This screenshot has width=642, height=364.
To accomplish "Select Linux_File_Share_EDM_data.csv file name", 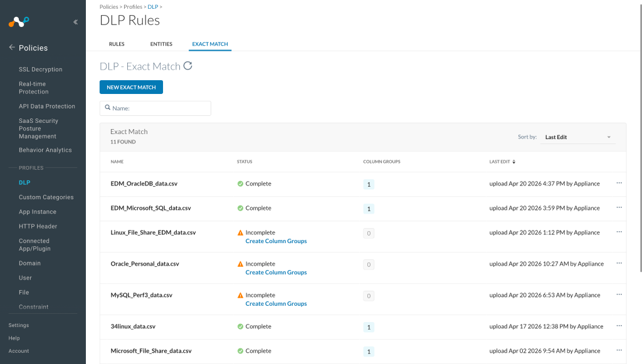I will [153, 232].
